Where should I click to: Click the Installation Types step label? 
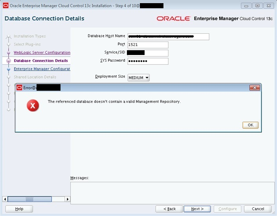30,36
